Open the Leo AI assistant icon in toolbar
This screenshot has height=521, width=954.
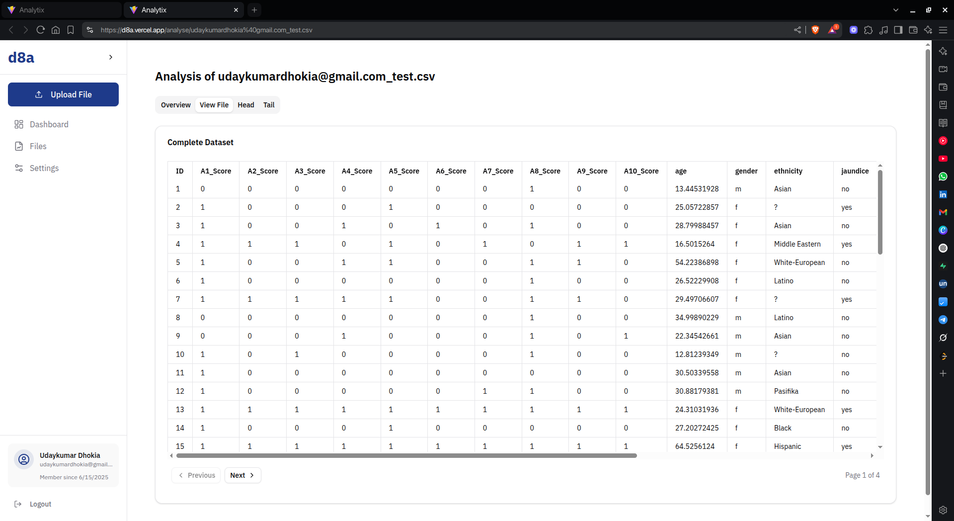[x=928, y=30]
